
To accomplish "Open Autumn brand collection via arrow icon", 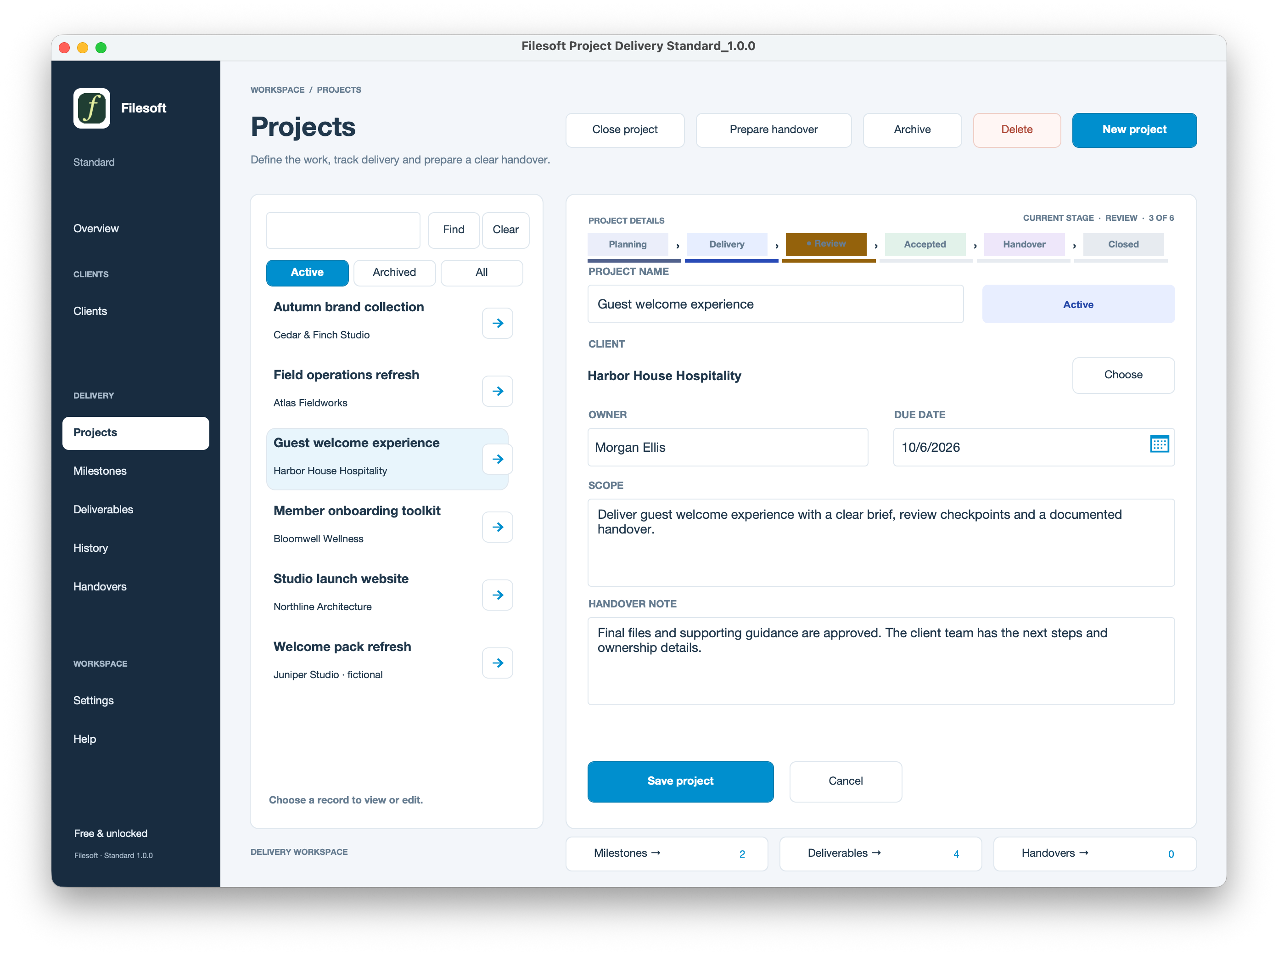I will pos(498,323).
